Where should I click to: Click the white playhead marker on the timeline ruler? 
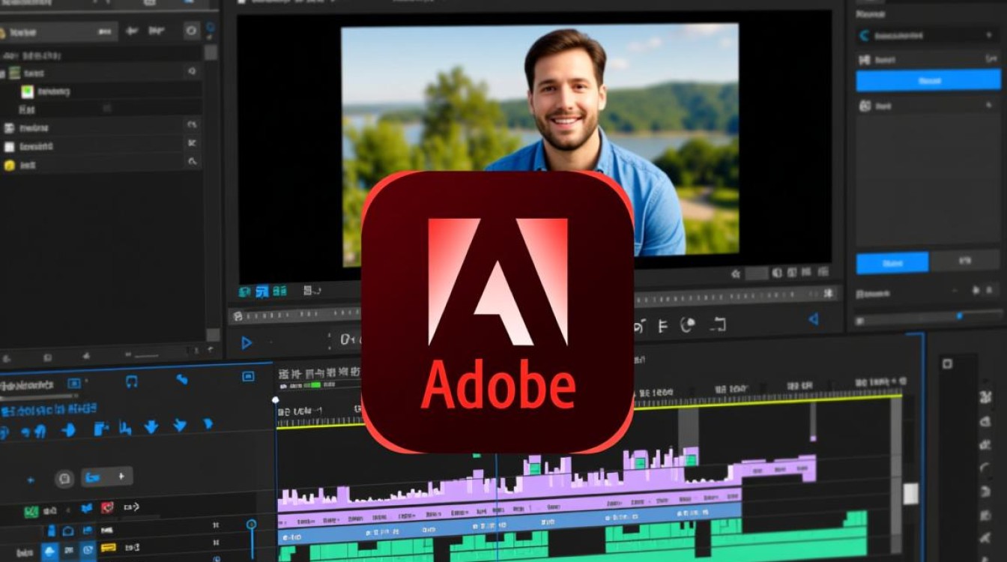pos(275,400)
